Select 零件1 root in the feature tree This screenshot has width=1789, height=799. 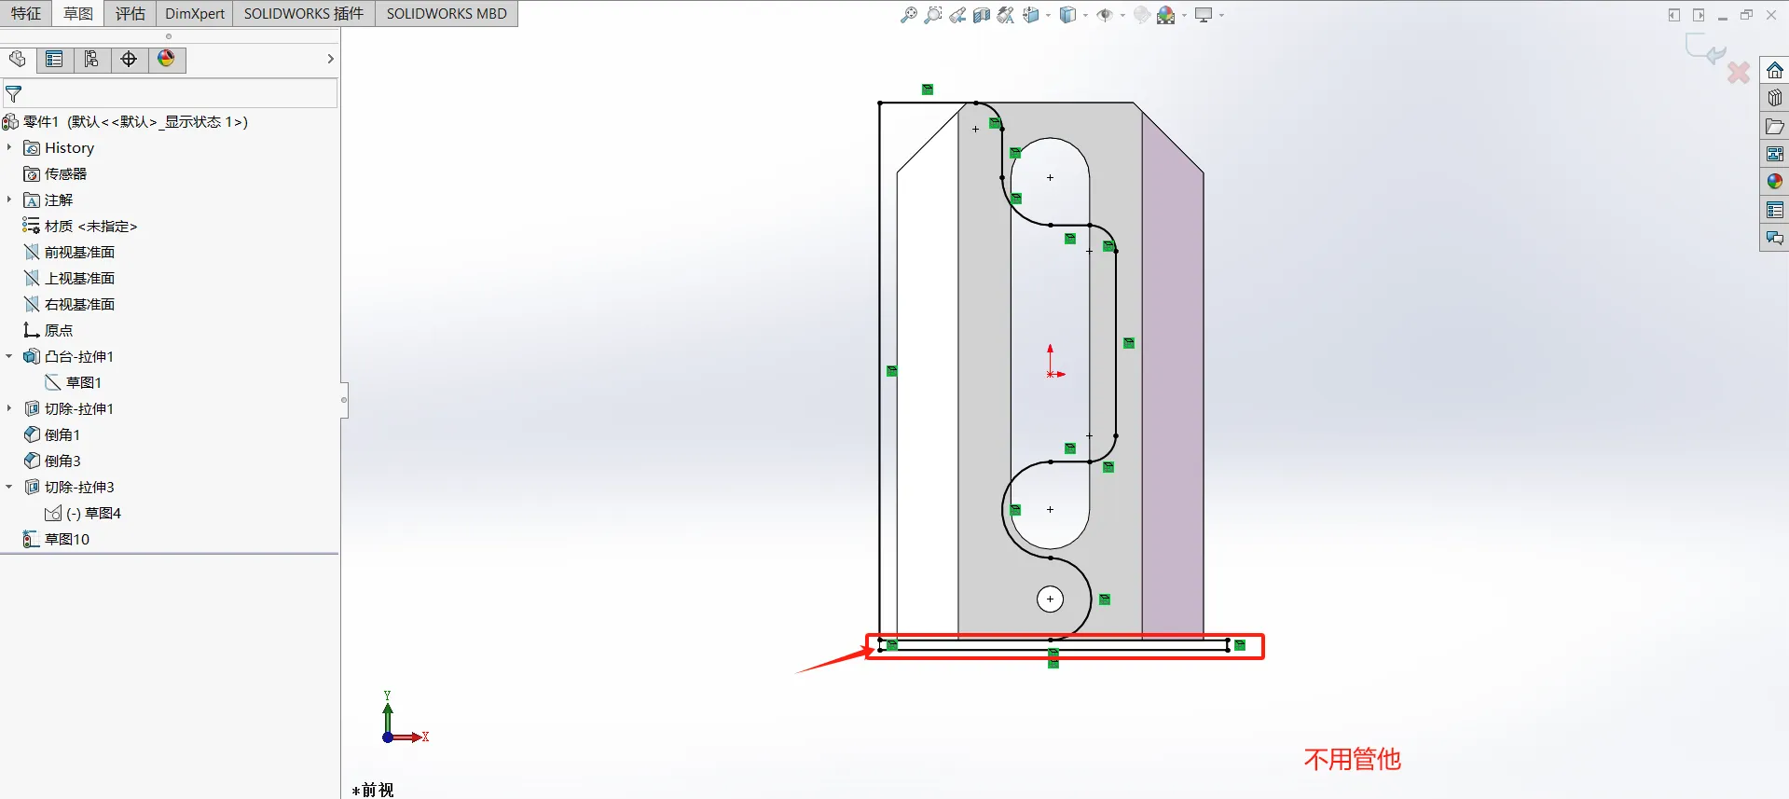(125, 121)
